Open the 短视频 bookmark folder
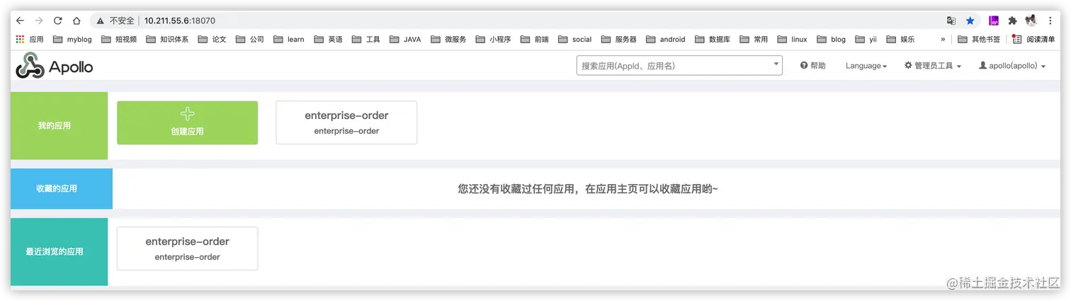The height and width of the screenshot is (301, 1071). (x=119, y=40)
